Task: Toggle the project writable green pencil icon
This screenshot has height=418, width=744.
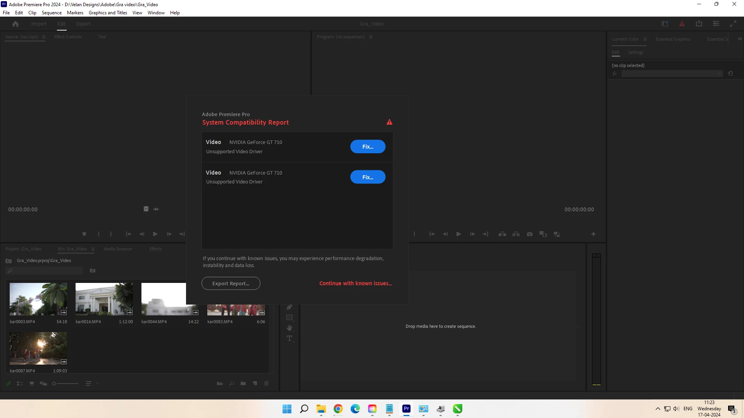Action: pyautogui.click(x=9, y=384)
